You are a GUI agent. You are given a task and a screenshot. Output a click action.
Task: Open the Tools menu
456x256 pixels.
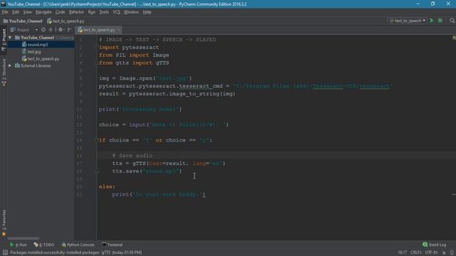point(104,12)
